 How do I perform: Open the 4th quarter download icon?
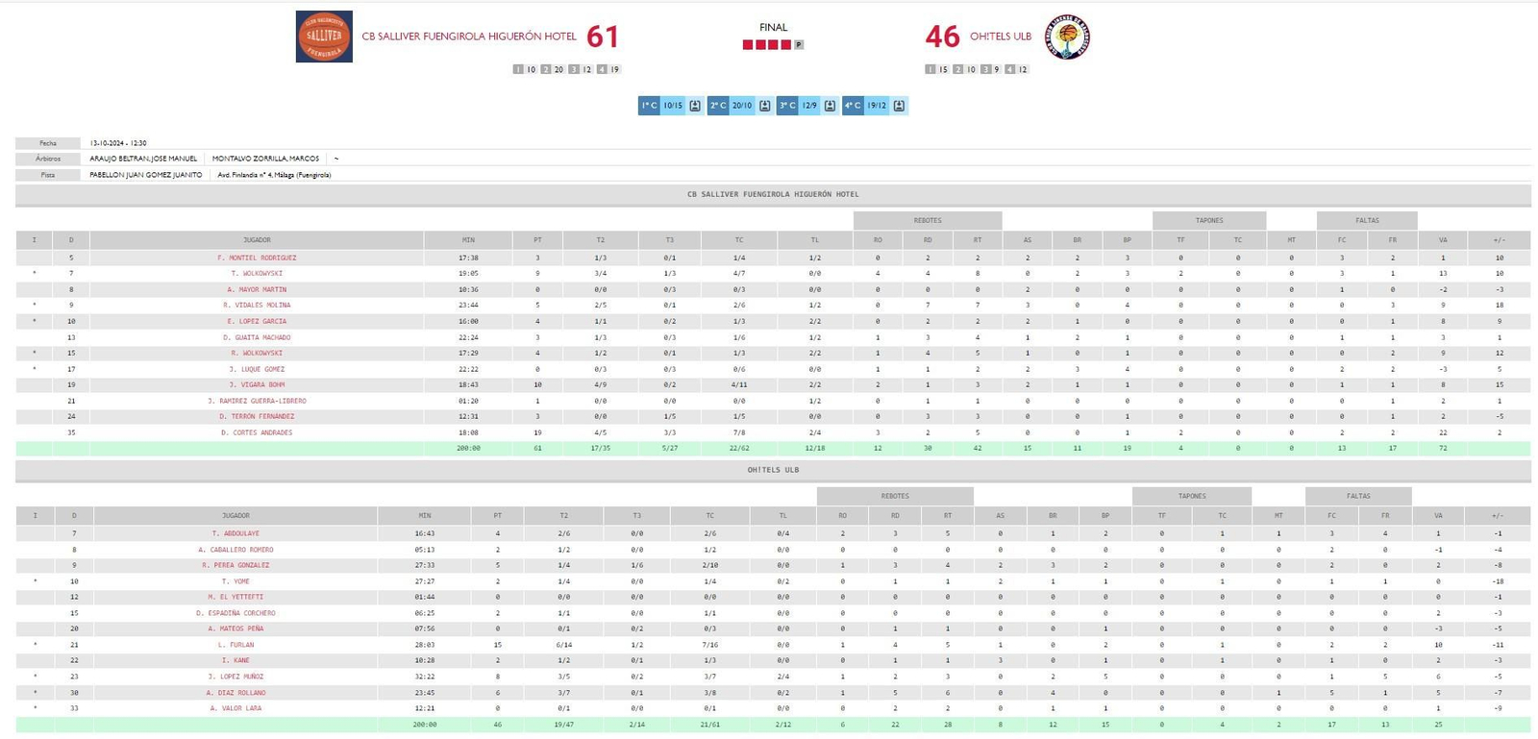(x=899, y=106)
